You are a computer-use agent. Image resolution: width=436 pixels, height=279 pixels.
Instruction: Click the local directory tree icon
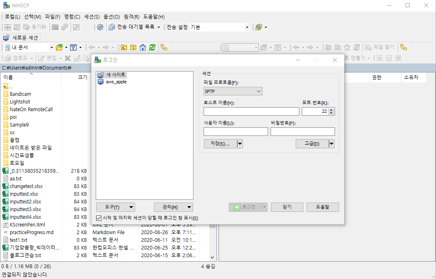(x=164, y=47)
